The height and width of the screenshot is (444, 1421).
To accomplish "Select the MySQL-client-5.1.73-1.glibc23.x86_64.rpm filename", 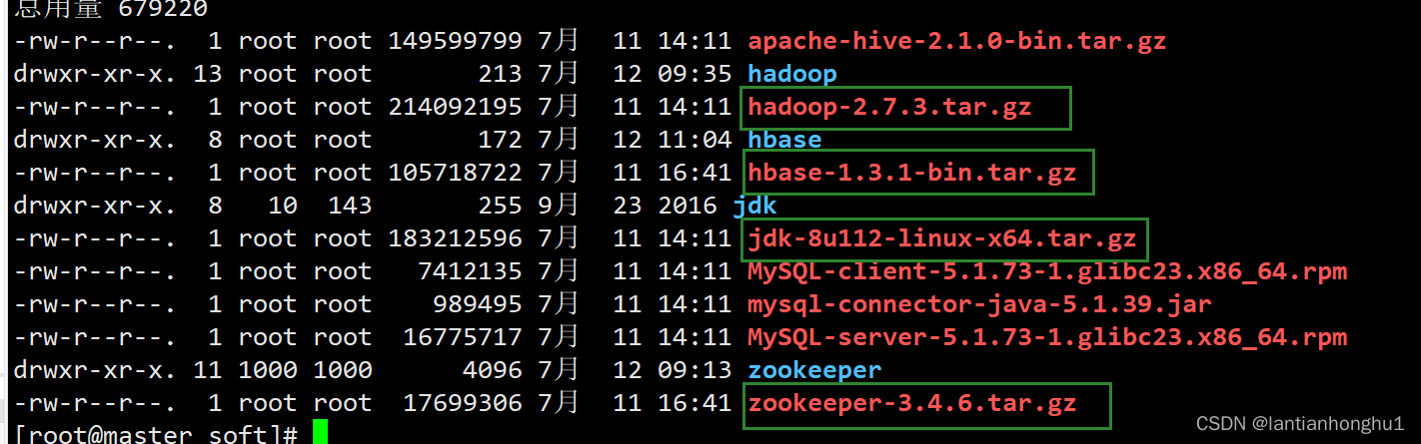I will [1046, 271].
